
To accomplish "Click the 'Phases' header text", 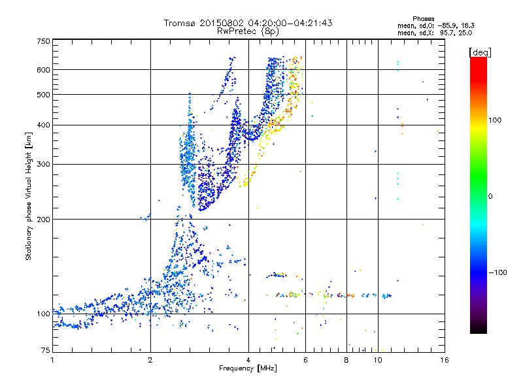I will coord(423,19).
